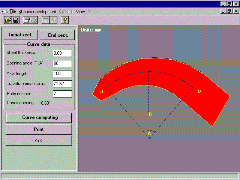Click the yellow R radius label
Screen dimensions: 240x180
tap(150, 114)
